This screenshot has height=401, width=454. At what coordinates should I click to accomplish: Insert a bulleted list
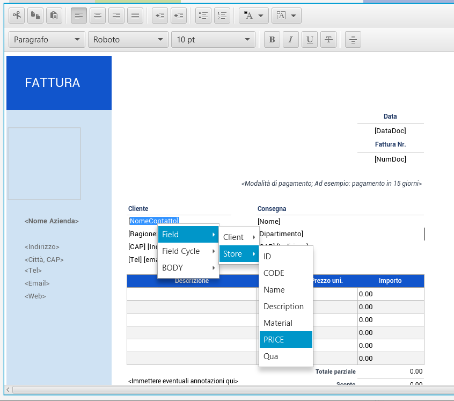tap(203, 16)
